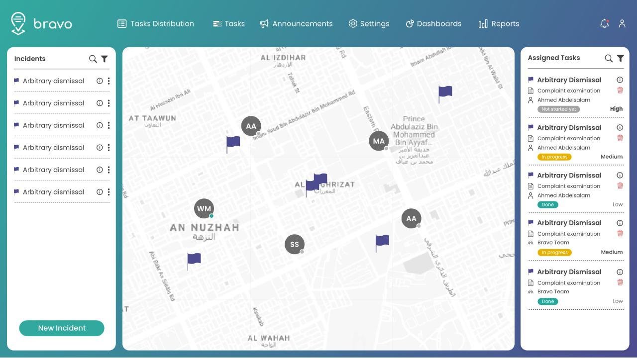Image resolution: width=637 pixels, height=358 pixels.
Task: Delete the High priority assigned task
Action: pos(620,90)
